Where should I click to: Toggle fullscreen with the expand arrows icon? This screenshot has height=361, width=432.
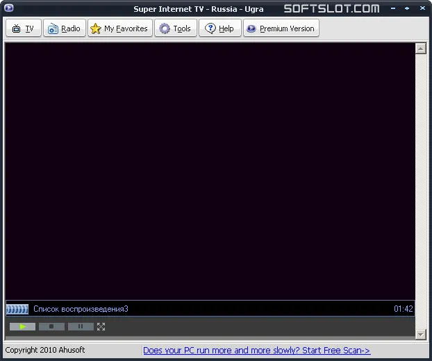click(101, 326)
